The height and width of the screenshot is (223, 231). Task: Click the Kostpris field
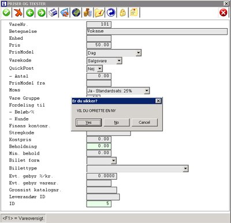pos(99,139)
